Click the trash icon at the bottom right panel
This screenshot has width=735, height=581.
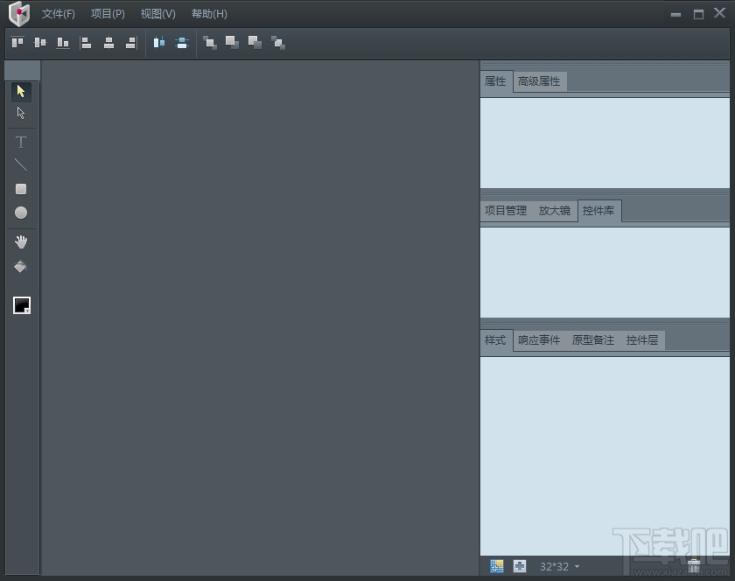pos(694,565)
